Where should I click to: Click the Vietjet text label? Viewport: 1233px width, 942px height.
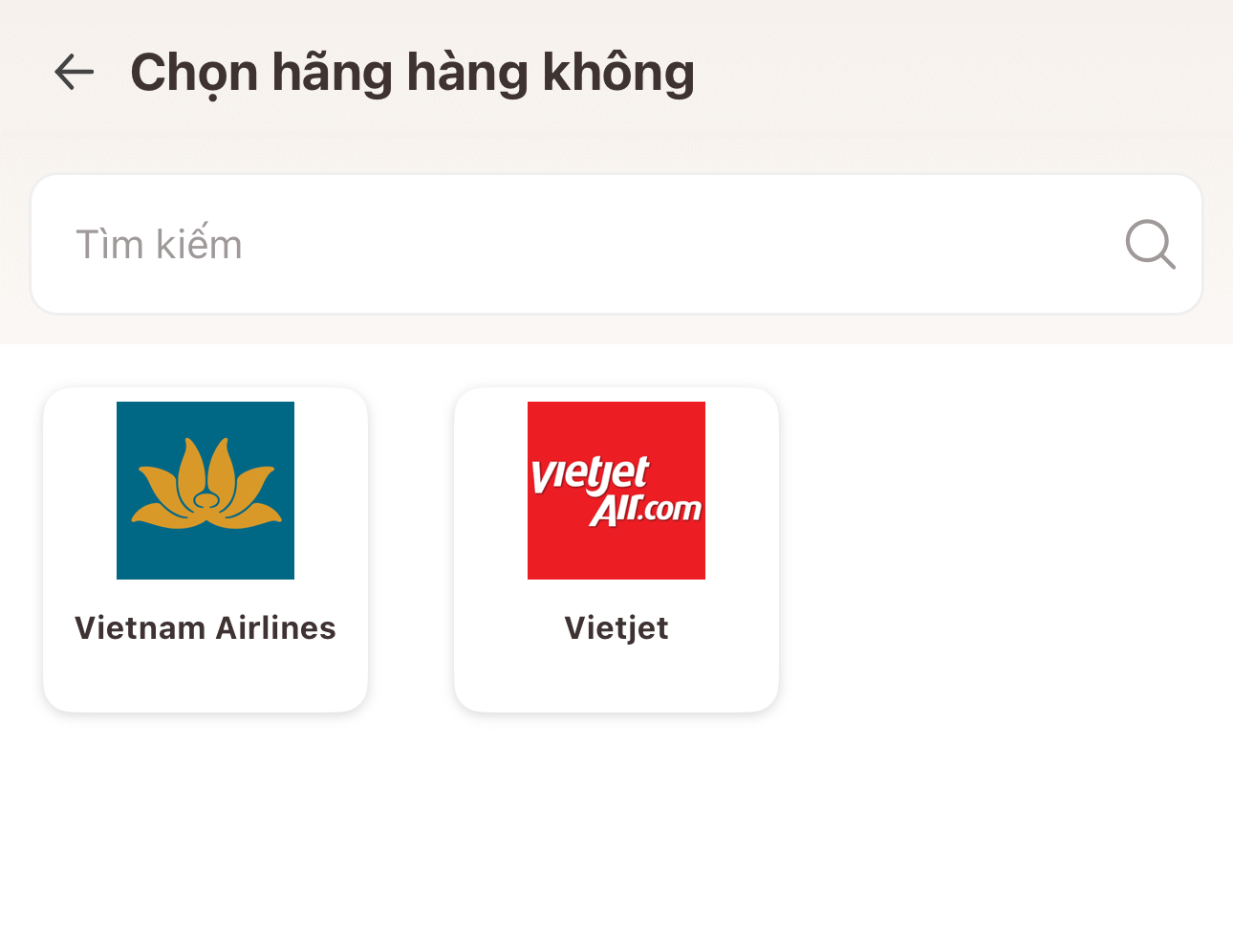tap(616, 627)
